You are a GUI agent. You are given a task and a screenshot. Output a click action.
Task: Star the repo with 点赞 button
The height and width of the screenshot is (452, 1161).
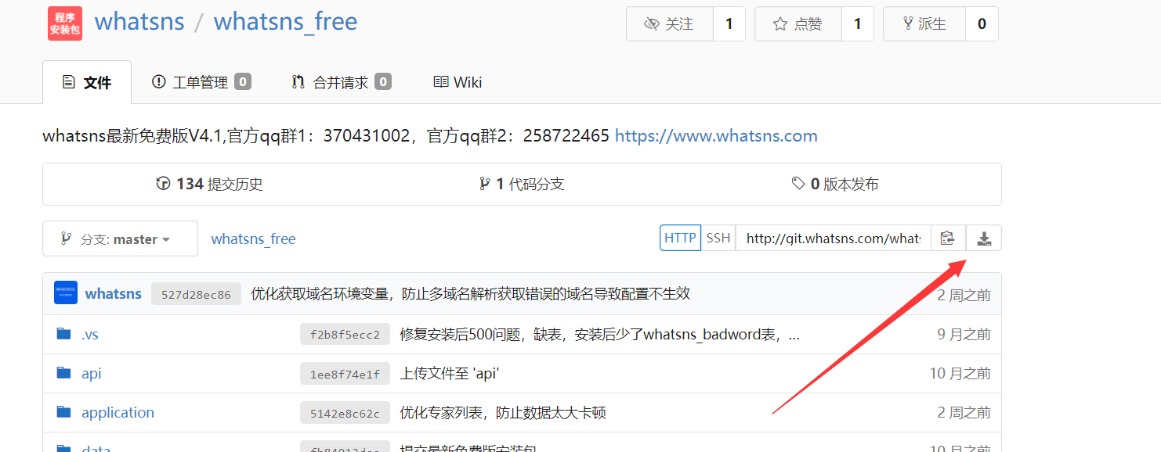tap(798, 24)
